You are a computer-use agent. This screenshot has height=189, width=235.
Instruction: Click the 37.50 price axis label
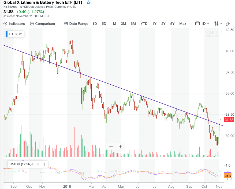[x=230, y=72]
